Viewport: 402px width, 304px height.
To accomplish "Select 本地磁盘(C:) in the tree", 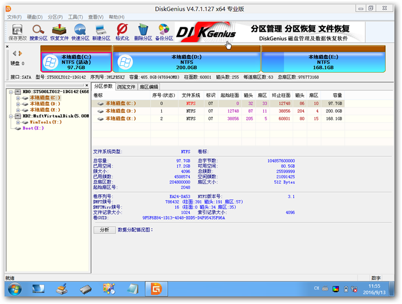I will pyautogui.click(x=45, y=97).
